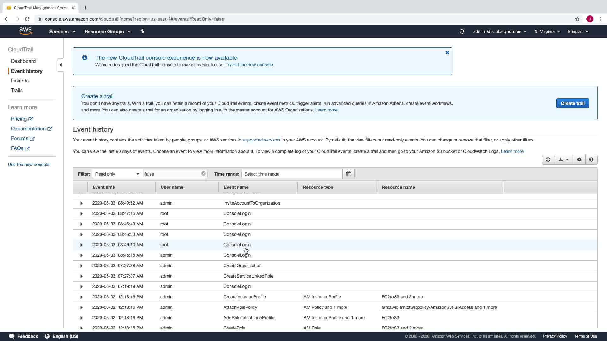Collapse the CloudTrail side navigation panel
This screenshot has width=607, height=341.
tap(60, 65)
